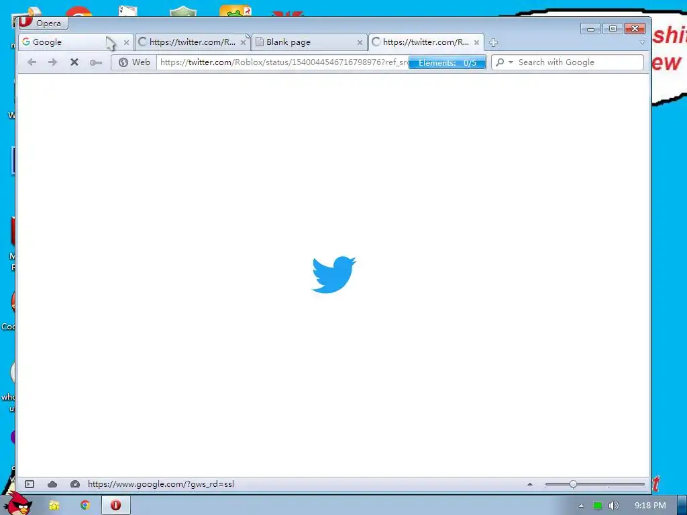Expand the closed tabs list arrow
The height and width of the screenshot is (515, 687).
point(642,42)
